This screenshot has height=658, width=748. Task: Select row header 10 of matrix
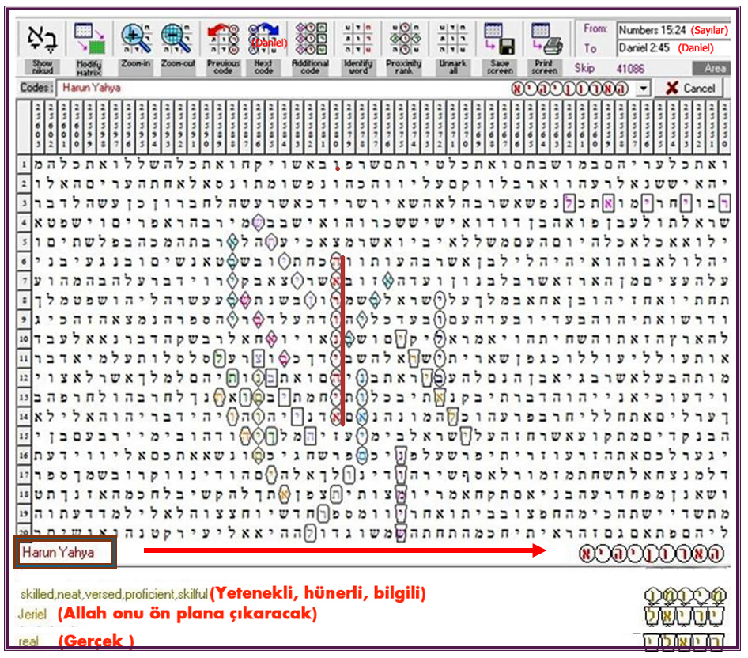click(x=24, y=339)
